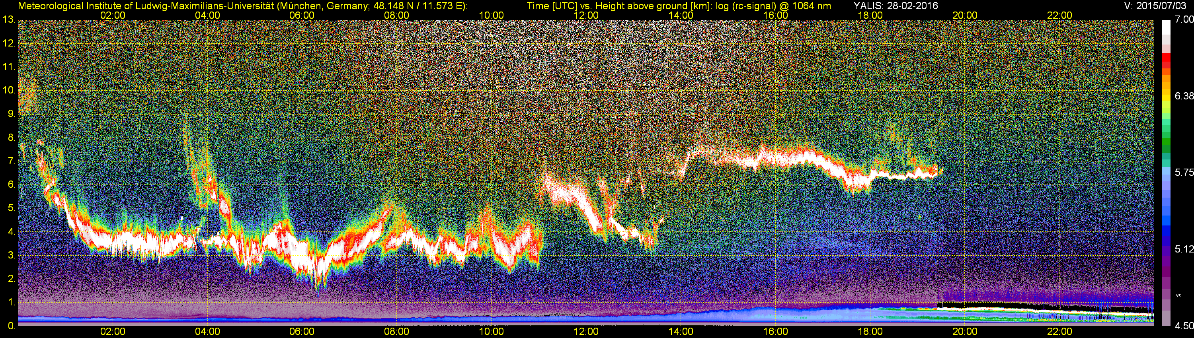
Task: Click the 06:00 label on the top time axis
Action: [x=302, y=15]
